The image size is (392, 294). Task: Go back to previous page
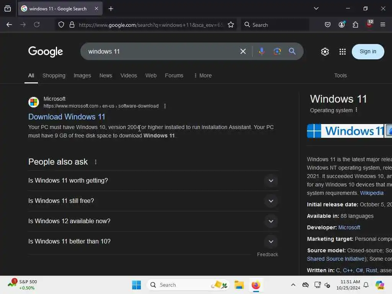point(9,25)
